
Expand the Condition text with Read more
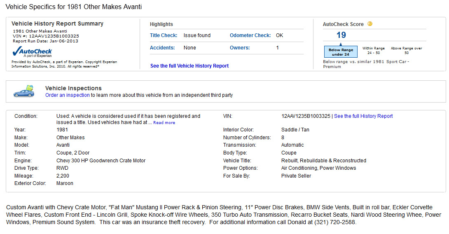tap(164, 123)
